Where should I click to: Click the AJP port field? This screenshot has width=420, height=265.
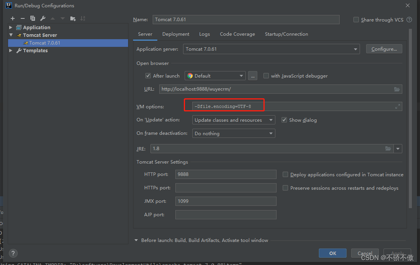(226, 214)
